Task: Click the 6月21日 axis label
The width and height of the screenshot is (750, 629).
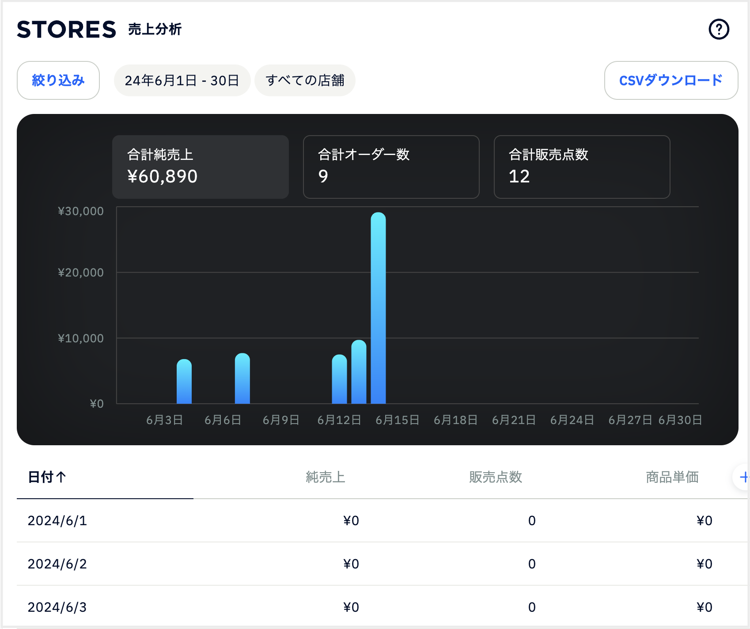Action: (x=514, y=420)
